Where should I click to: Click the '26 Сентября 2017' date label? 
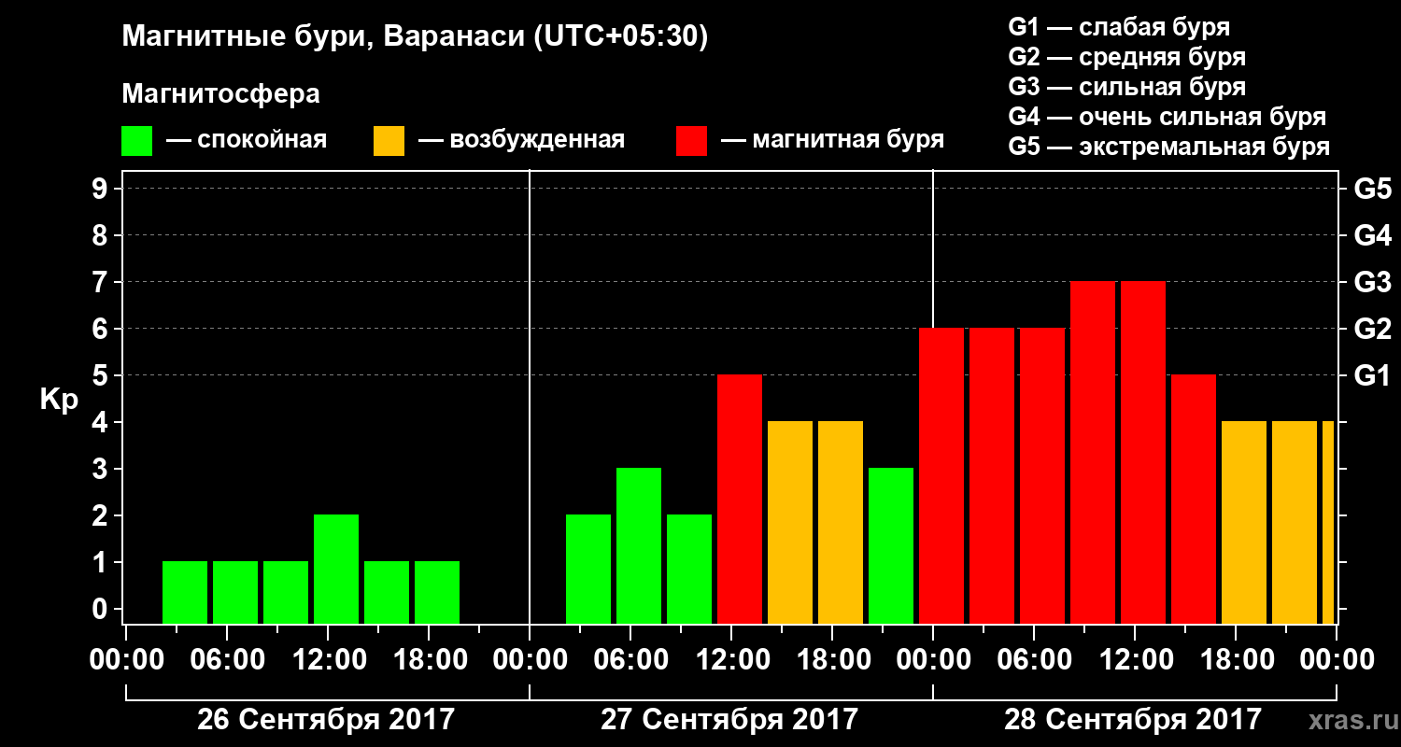coord(326,720)
